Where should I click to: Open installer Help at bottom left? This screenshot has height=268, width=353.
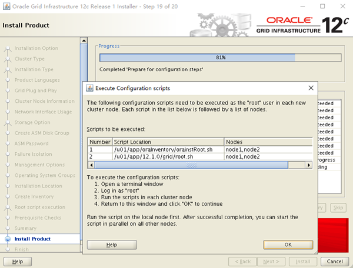coord(18,262)
